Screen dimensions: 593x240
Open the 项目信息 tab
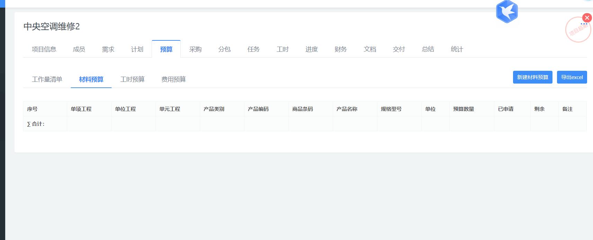(x=44, y=49)
